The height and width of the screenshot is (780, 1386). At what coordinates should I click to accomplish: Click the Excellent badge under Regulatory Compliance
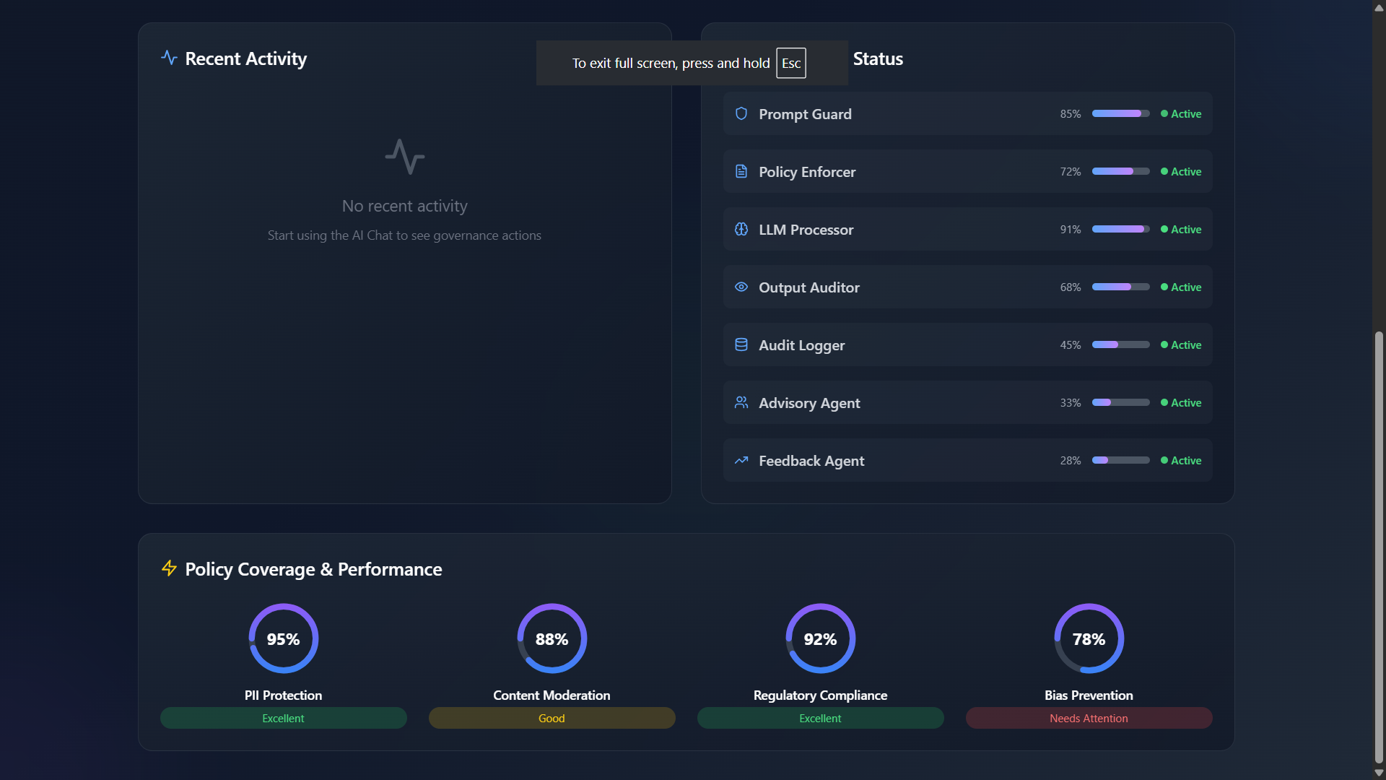point(820,718)
